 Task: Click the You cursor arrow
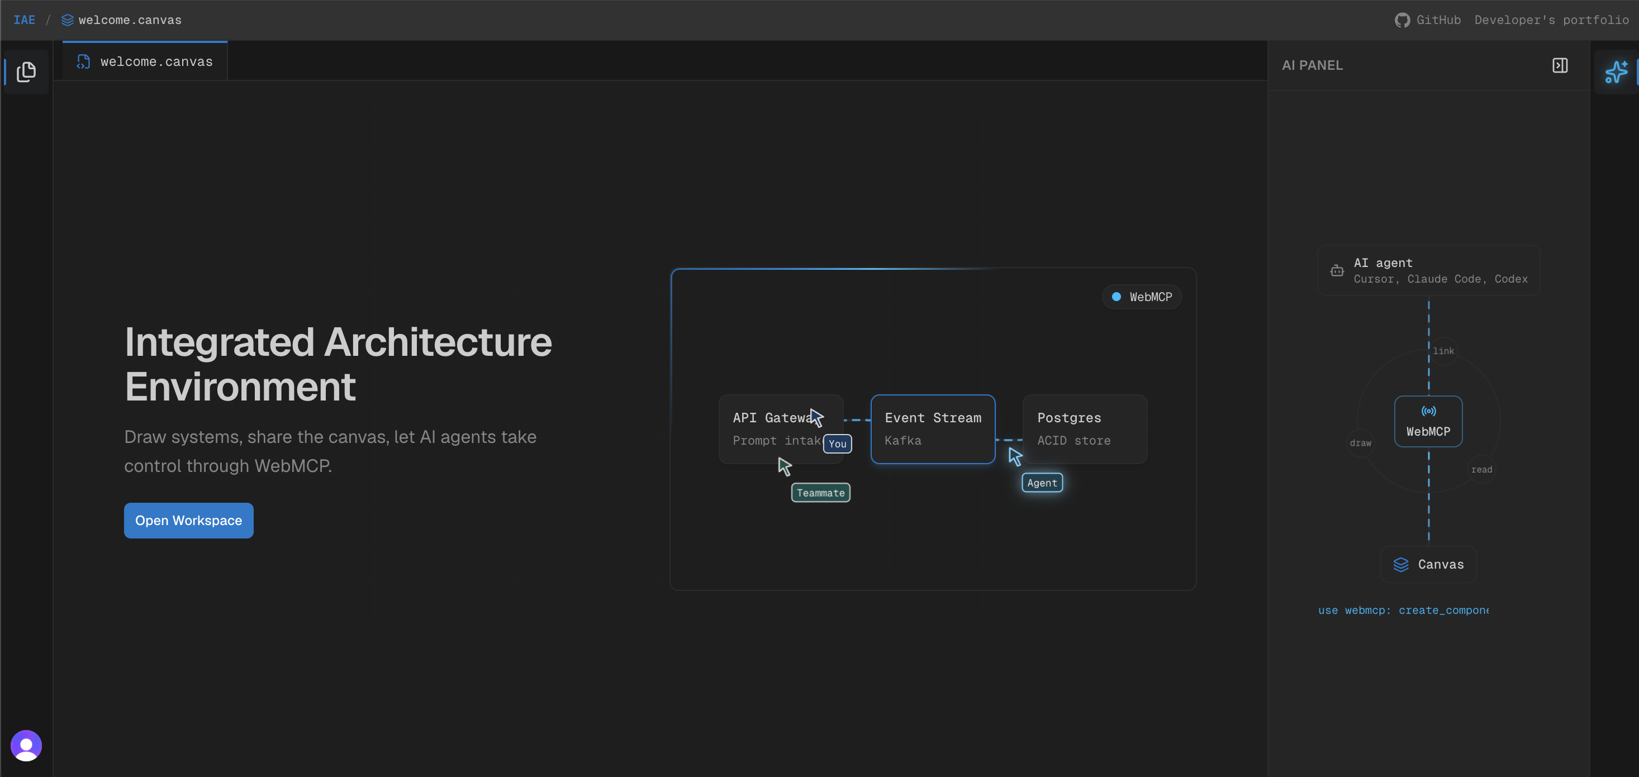click(817, 418)
